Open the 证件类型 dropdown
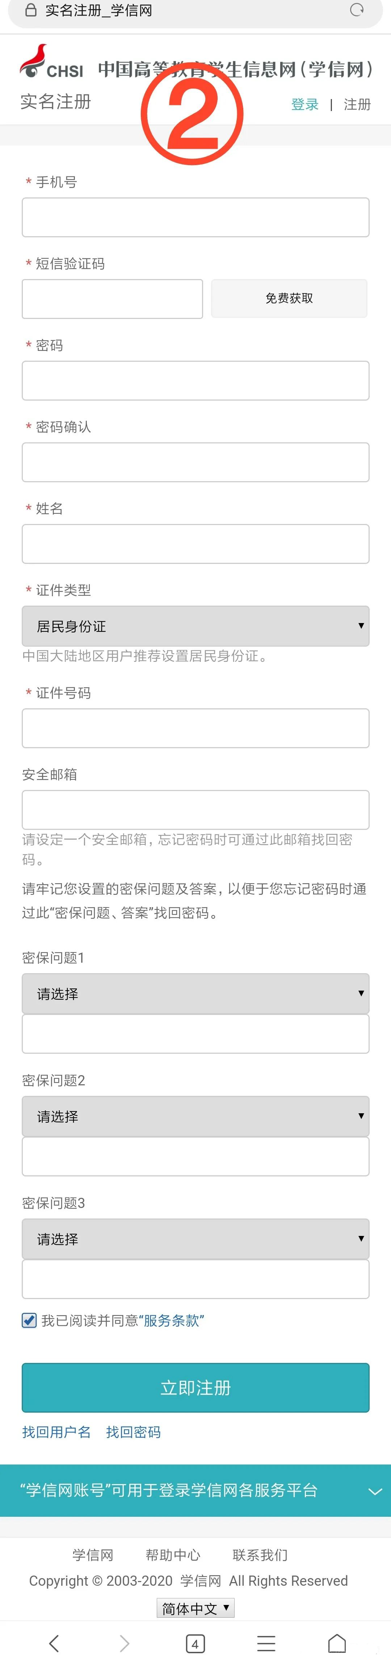Viewport: 391px width, 1667px height. click(x=195, y=626)
